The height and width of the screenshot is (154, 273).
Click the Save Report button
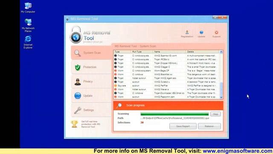click(x=183, y=126)
